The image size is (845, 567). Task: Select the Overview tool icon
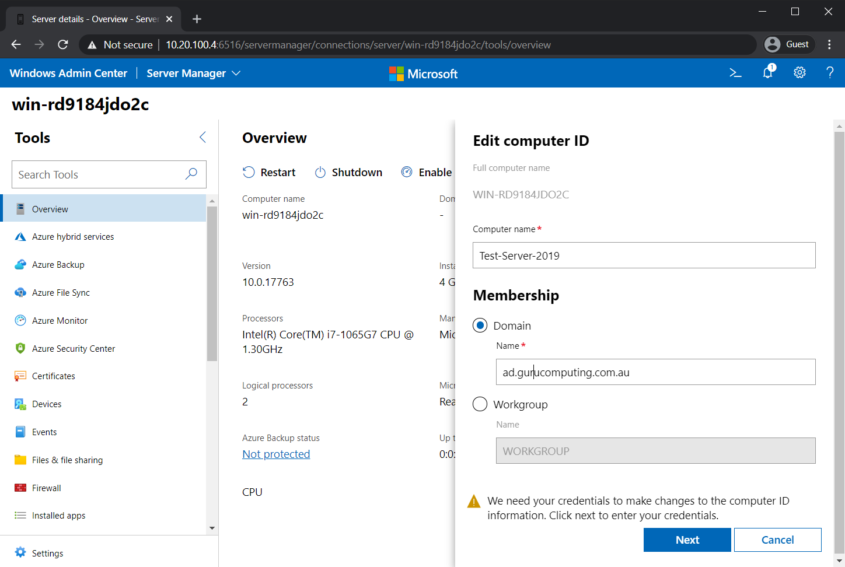coord(20,209)
